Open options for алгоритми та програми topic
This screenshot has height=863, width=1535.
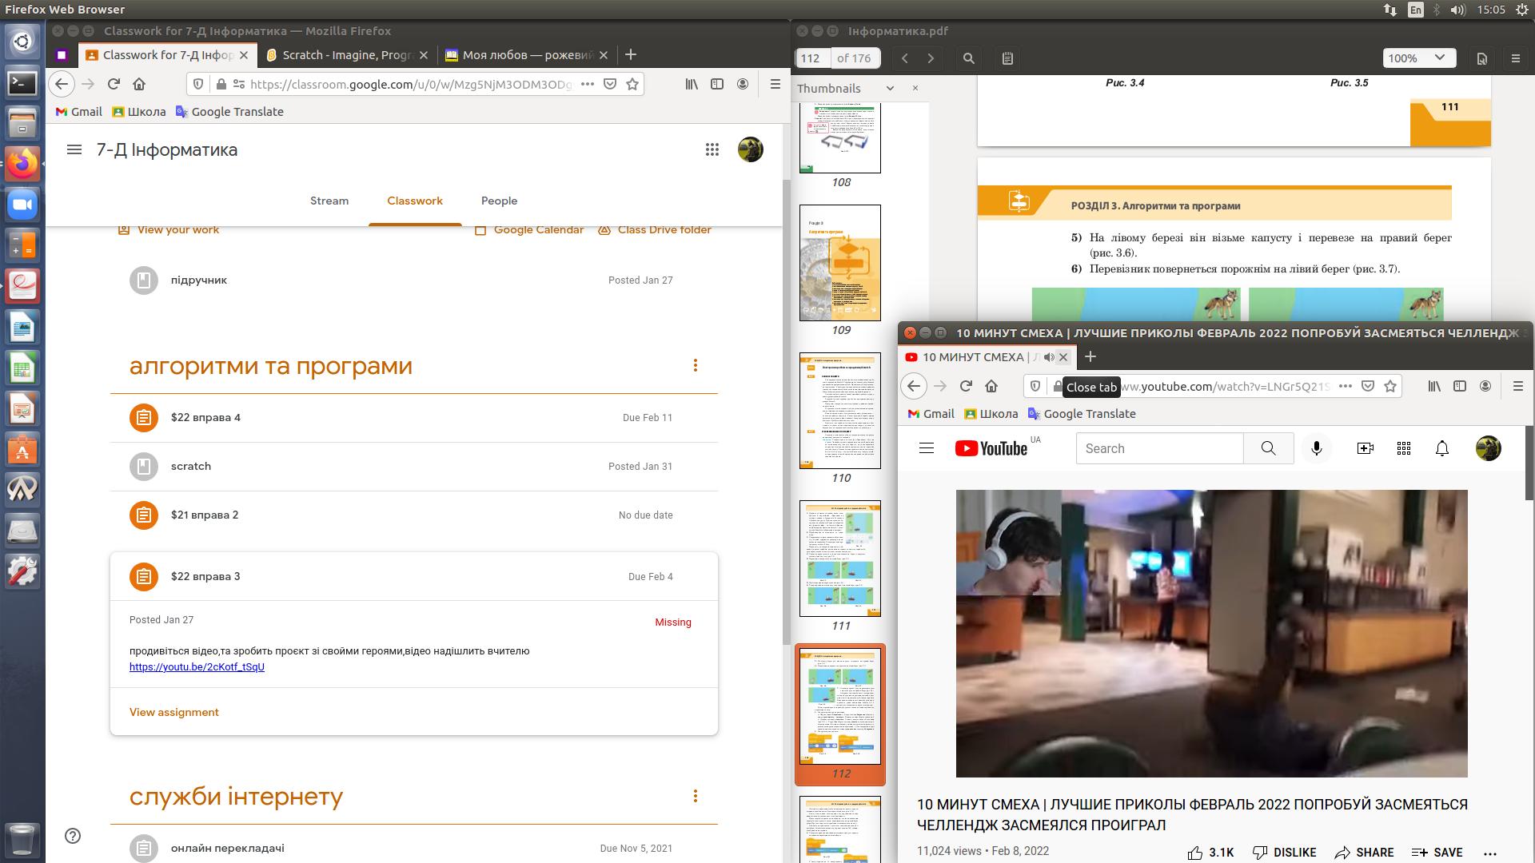[x=696, y=365]
